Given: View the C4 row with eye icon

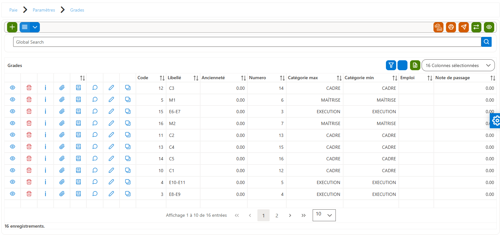Looking at the screenshot, I should pyautogui.click(x=13, y=147).
